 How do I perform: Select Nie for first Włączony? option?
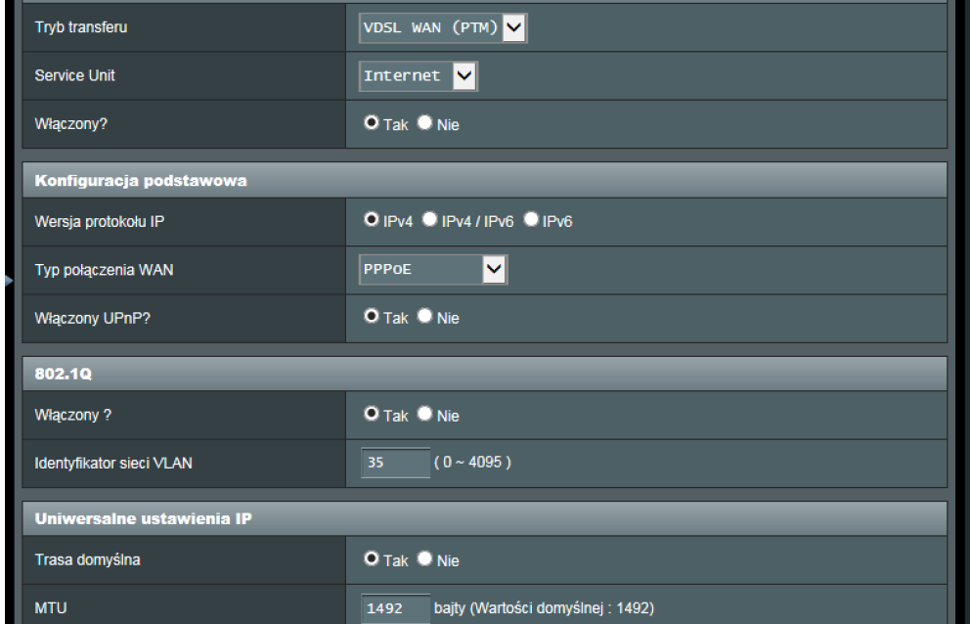pos(424,124)
